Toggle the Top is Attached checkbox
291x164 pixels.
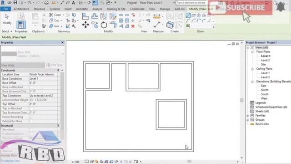tap(31, 108)
